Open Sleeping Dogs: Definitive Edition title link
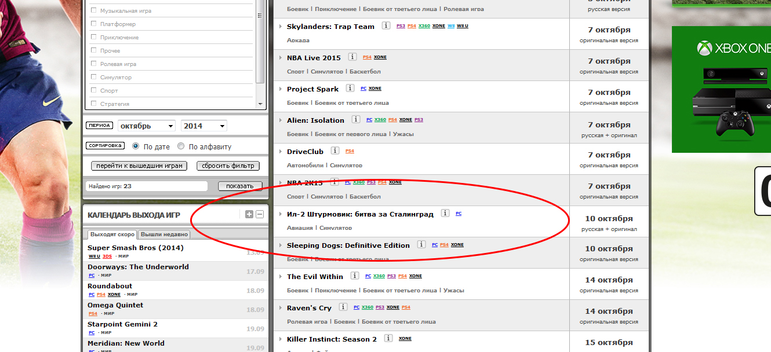Image resolution: width=771 pixels, height=352 pixels. [x=348, y=245]
